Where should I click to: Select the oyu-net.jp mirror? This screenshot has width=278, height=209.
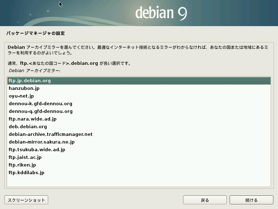pos(139,96)
